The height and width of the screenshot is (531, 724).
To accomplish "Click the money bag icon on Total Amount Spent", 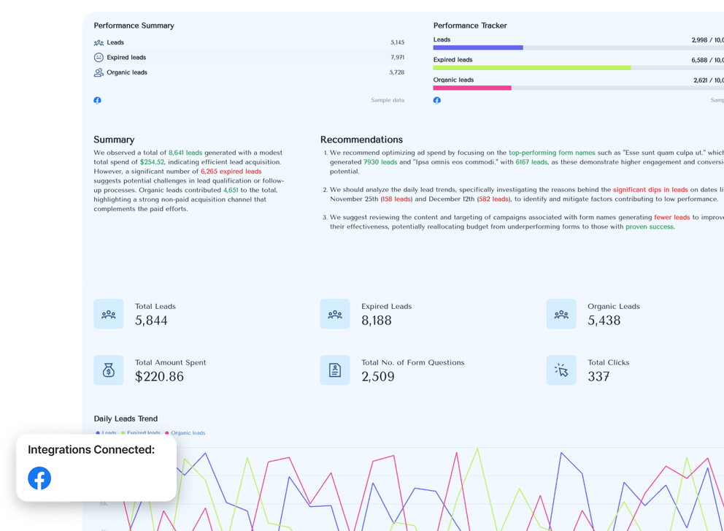I will [108, 370].
